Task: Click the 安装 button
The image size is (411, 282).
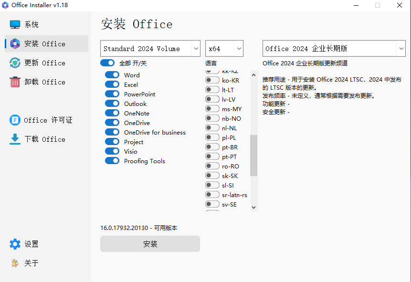Action: [150, 243]
